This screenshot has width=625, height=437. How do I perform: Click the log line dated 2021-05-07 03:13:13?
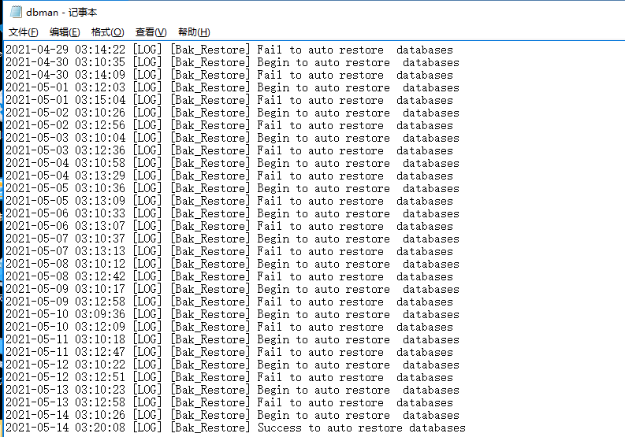pyautogui.click(x=229, y=251)
